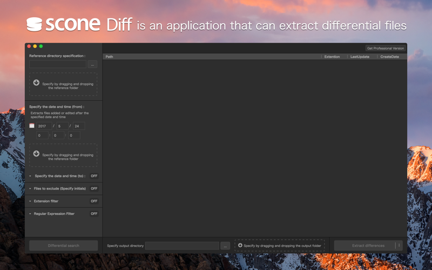Sort by the LastUpdate column header
This screenshot has height=270, width=432.
(362, 57)
